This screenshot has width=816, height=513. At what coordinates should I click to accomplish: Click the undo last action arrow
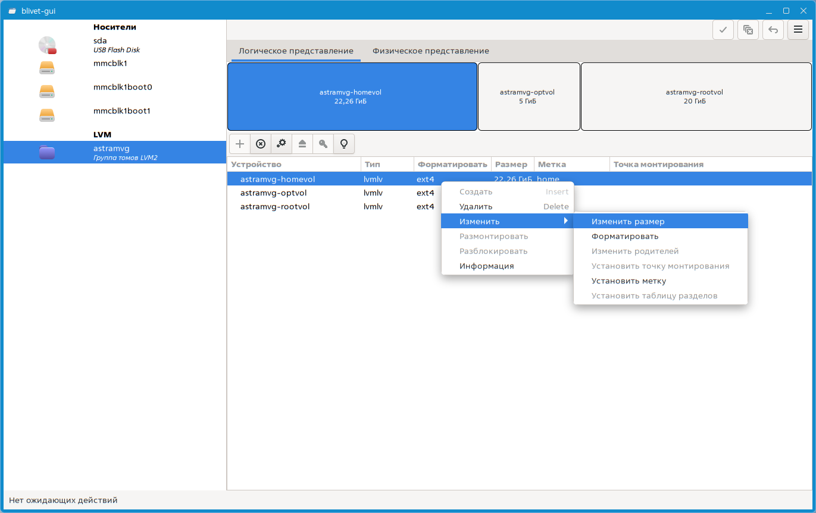point(773,30)
